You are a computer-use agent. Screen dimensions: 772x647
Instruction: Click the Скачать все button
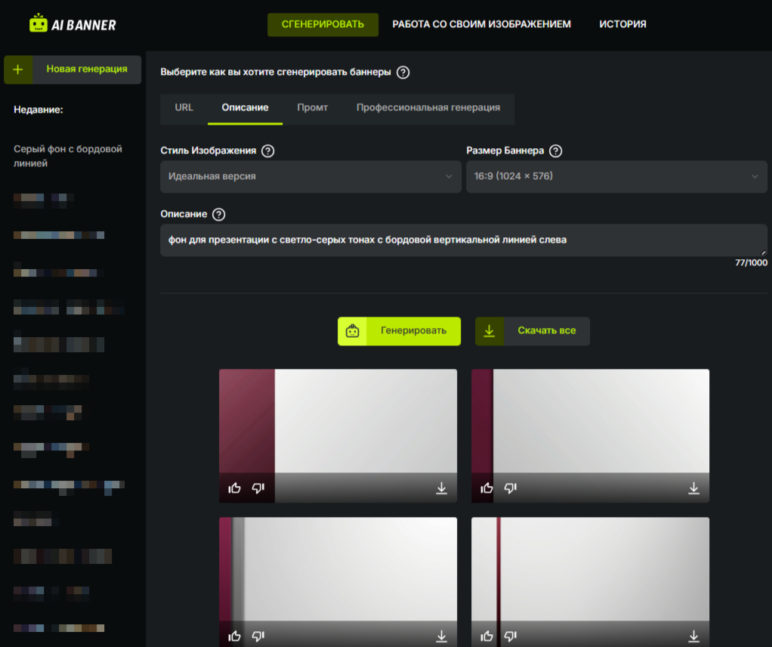(x=533, y=331)
